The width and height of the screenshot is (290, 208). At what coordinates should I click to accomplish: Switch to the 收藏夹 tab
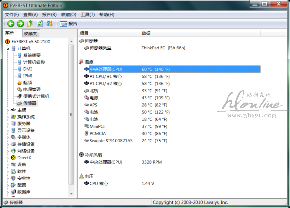coord(31,34)
